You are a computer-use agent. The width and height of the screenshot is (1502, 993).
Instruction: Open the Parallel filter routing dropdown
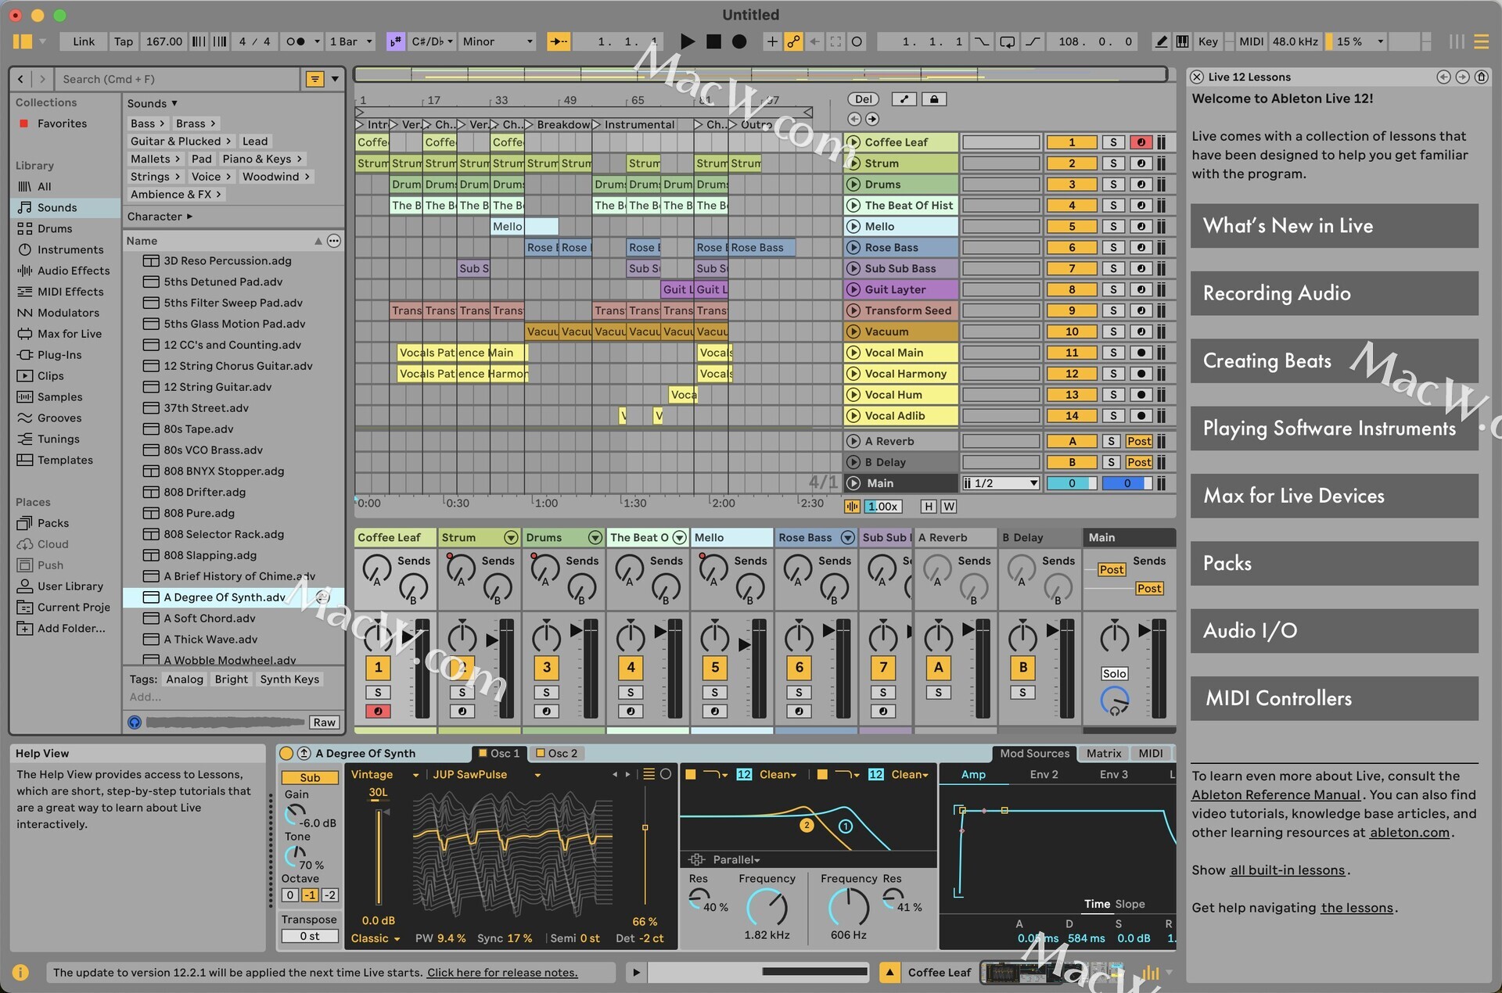point(735,859)
